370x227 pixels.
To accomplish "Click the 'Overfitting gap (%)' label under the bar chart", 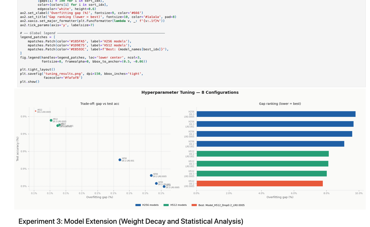I will [x=280, y=197].
